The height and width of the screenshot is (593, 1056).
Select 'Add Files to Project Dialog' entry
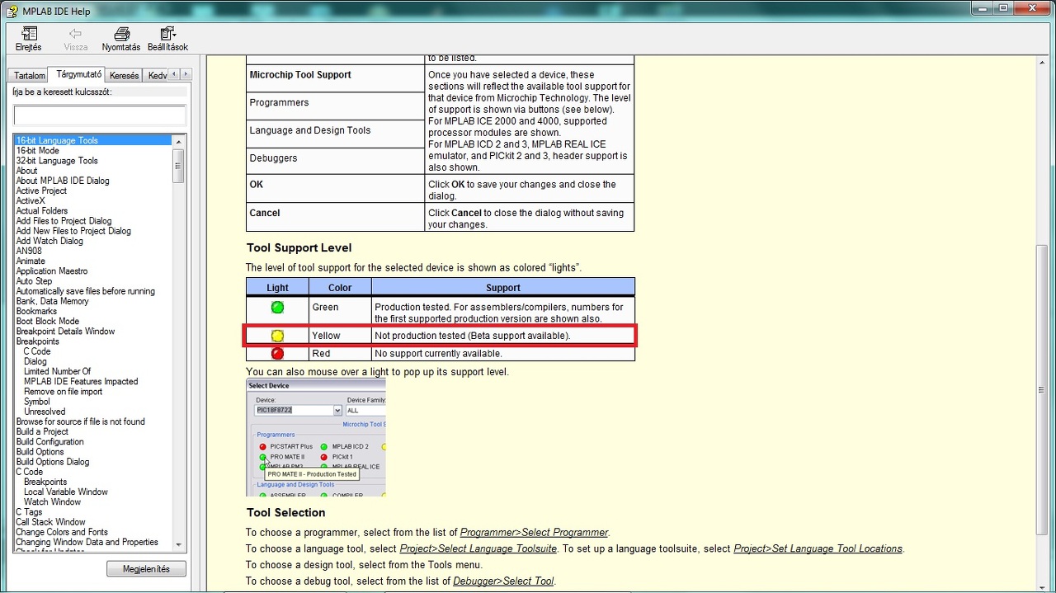click(x=64, y=221)
